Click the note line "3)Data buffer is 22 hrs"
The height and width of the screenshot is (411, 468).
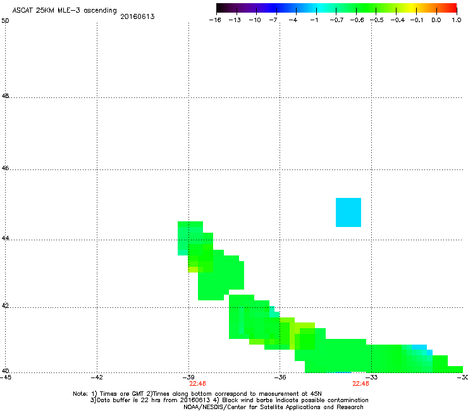229,400
